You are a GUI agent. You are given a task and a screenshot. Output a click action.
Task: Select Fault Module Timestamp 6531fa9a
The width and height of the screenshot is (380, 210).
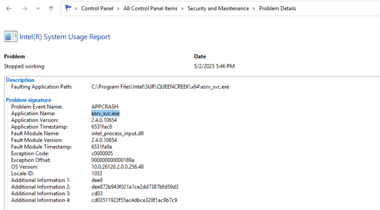coord(102,147)
